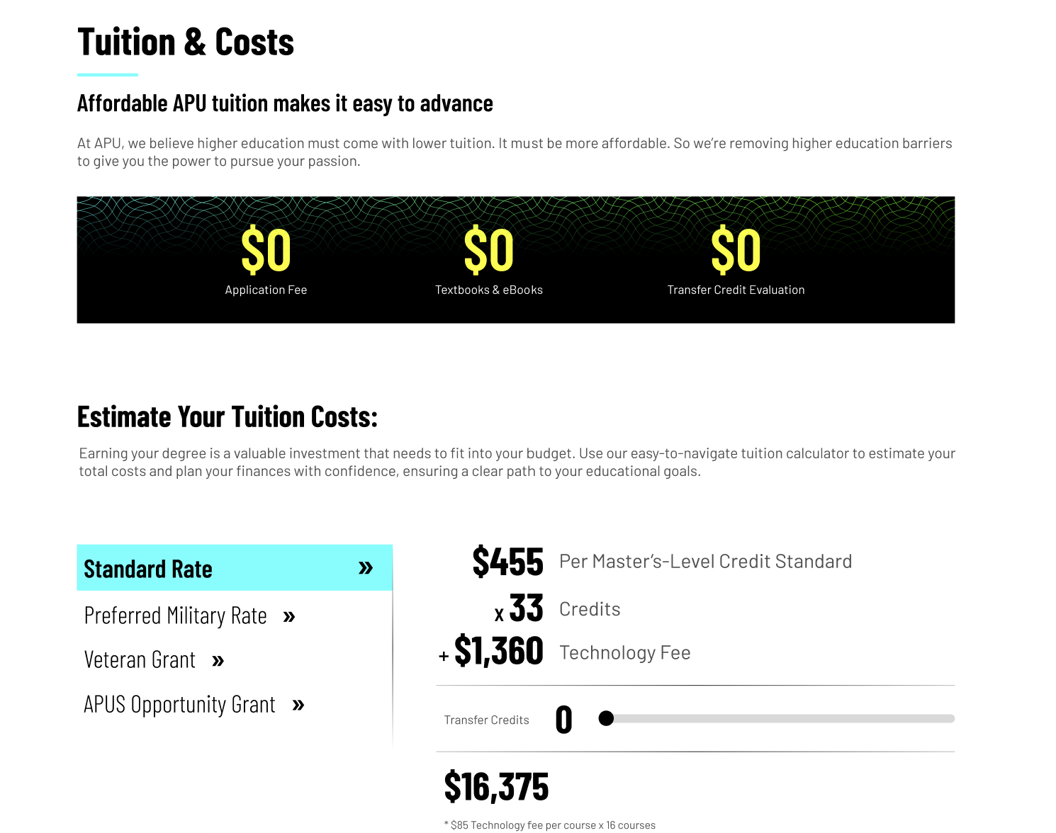Click the $1,360 Technology Fee amount
This screenshot has width=1056, height=833.
coord(498,651)
